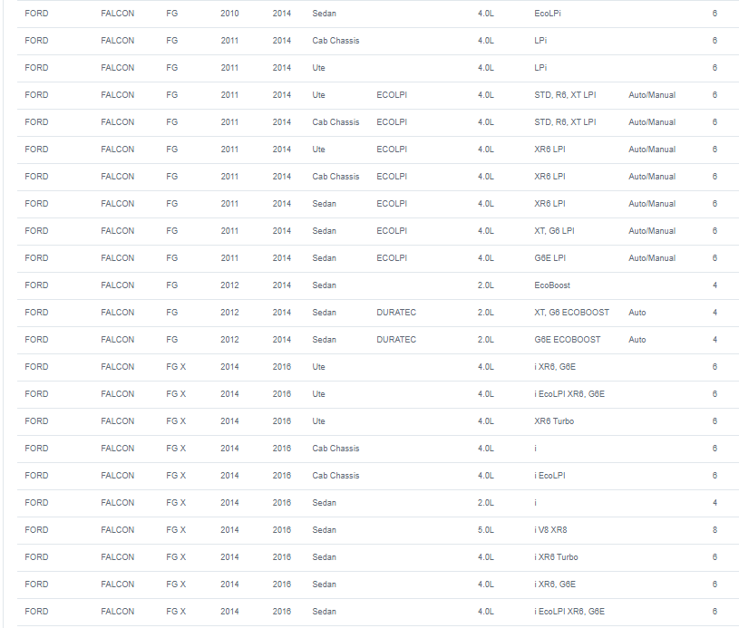Click the i V8 XR8 variant cell
The height and width of the screenshot is (628, 739).
pyautogui.click(x=550, y=530)
